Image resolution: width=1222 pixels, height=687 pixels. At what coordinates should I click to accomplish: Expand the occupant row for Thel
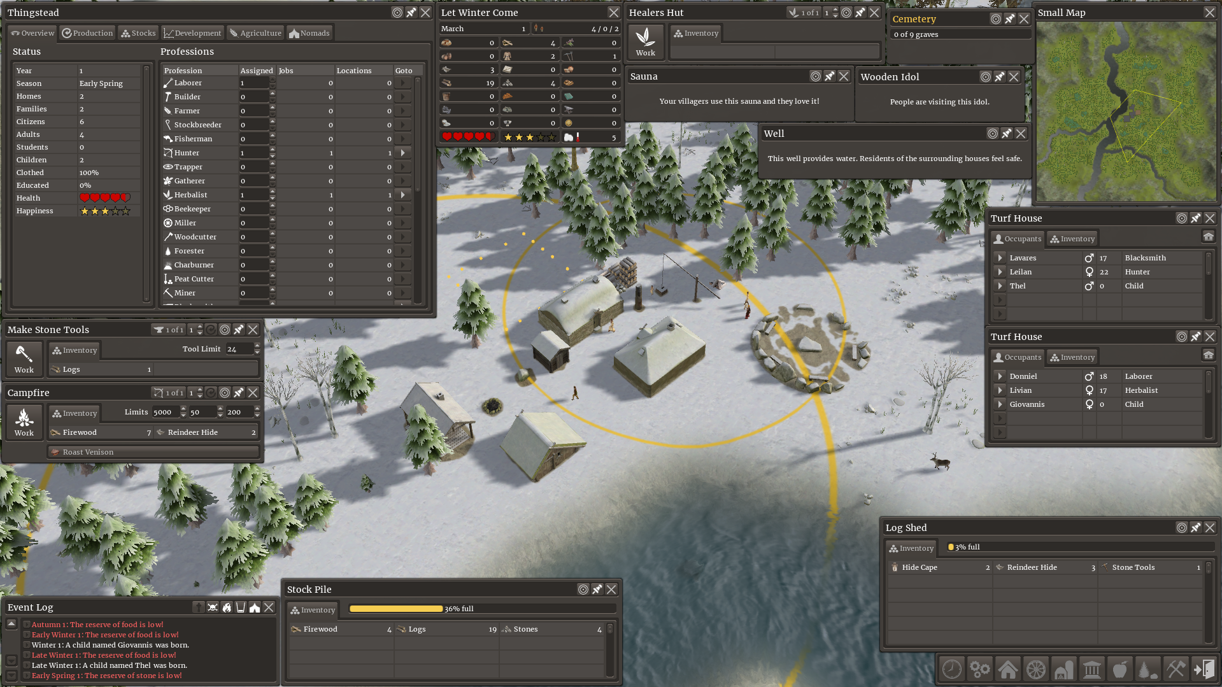click(1000, 286)
